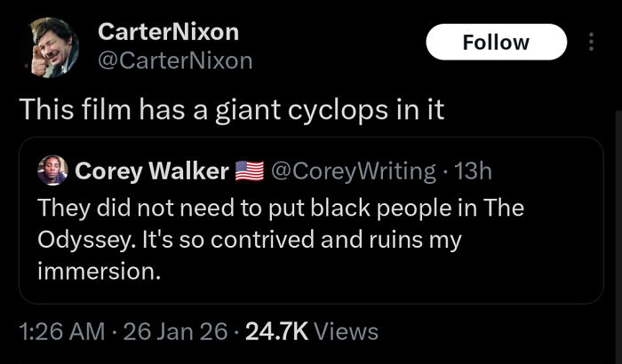The image size is (622, 364).
Task: Click the @CarterNixon handle
Action: coord(175,60)
